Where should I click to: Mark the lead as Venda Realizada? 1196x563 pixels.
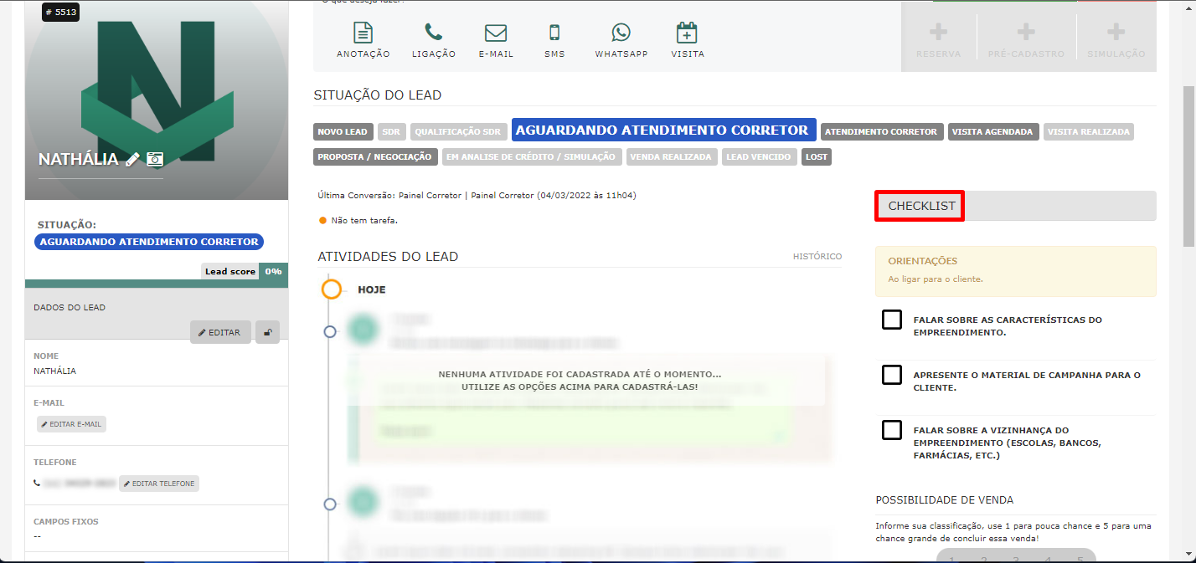click(x=672, y=156)
